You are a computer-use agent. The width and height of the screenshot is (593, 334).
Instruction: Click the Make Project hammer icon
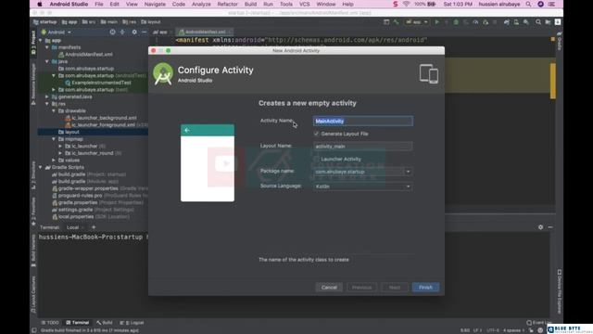point(396,22)
